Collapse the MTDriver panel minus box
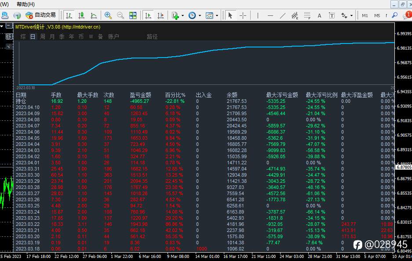This screenshot has height=261, width=412. pyautogui.click(x=9, y=26)
